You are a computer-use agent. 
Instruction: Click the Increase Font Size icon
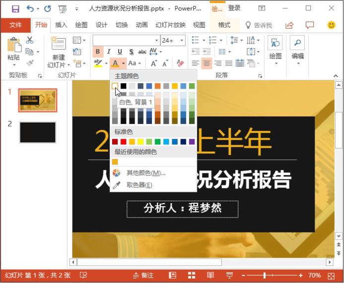[154, 63]
